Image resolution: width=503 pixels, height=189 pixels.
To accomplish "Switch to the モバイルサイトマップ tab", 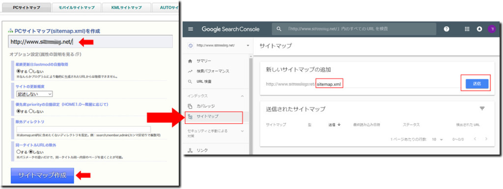I will [x=77, y=7].
